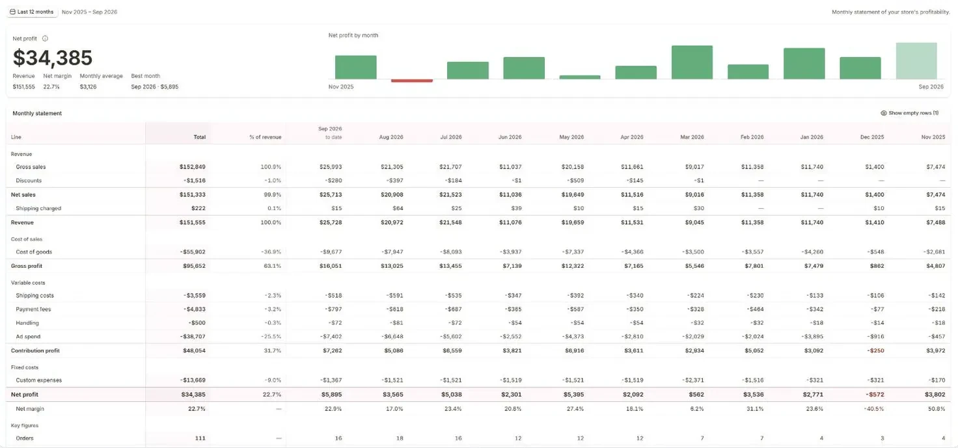This screenshot has width=958, height=448.
Task: Click the Gross profit row label
Action: (x=27, y=266)
